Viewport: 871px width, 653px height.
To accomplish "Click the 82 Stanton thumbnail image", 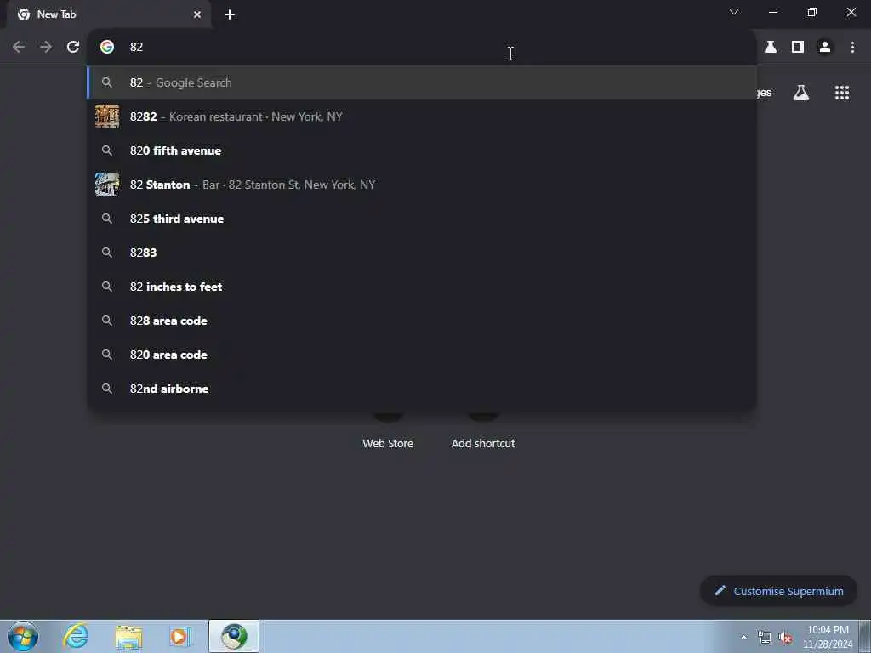I will click(107, 185).
